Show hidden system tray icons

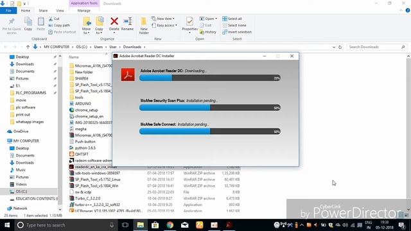point(302,225)
